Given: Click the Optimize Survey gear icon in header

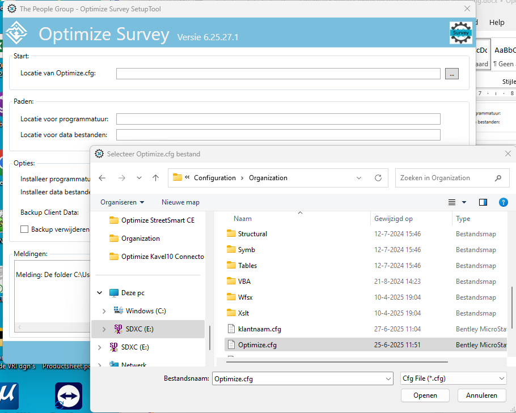Looking at the screenshot, I should click(460, 32).
